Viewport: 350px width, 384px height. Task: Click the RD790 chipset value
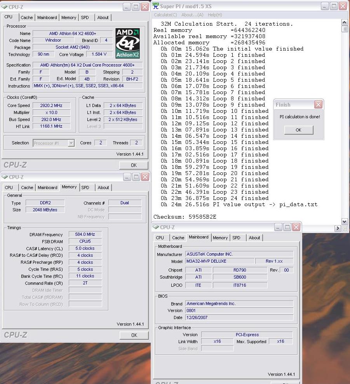click(240, 270)
